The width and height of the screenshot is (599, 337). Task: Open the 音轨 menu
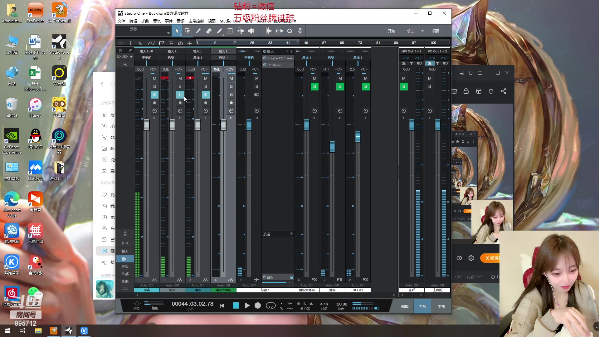[157, 21]
